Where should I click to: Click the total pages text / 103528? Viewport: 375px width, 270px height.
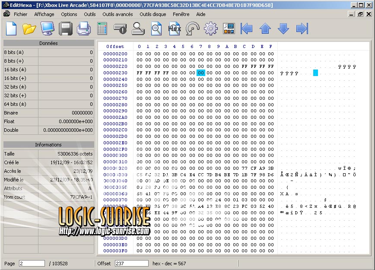point(58,264)
